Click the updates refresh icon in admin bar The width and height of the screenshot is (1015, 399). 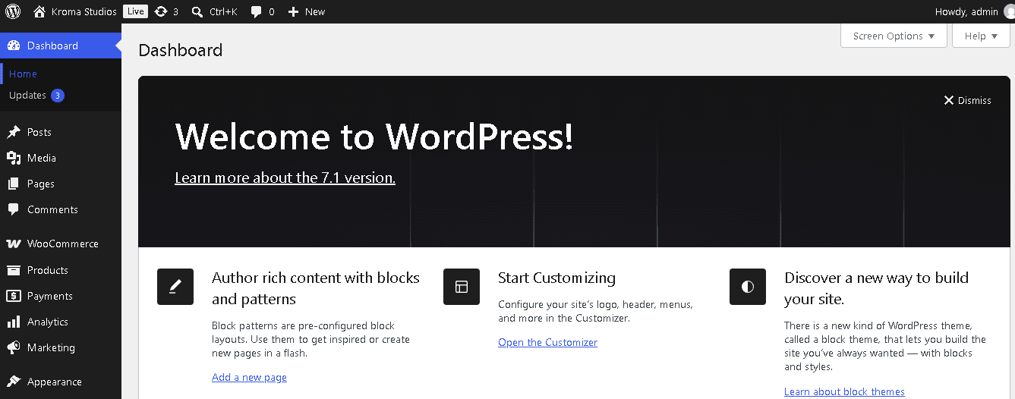coord(160,11)
